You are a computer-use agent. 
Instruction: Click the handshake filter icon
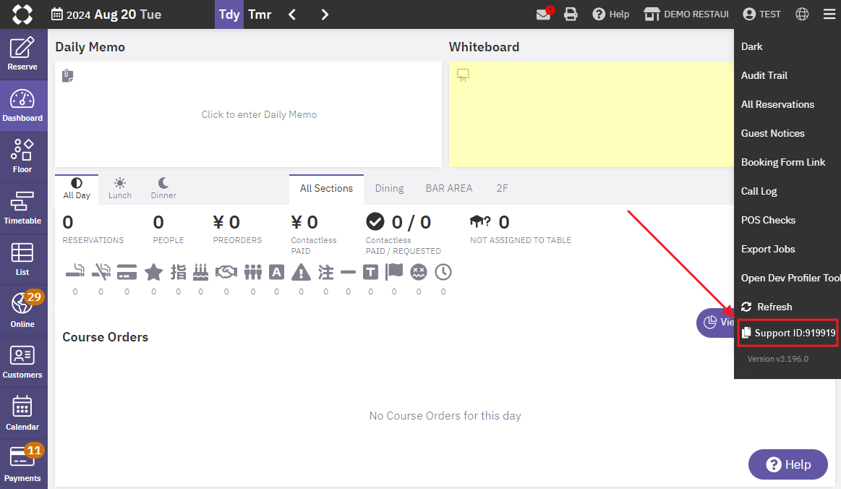(226, 272)
